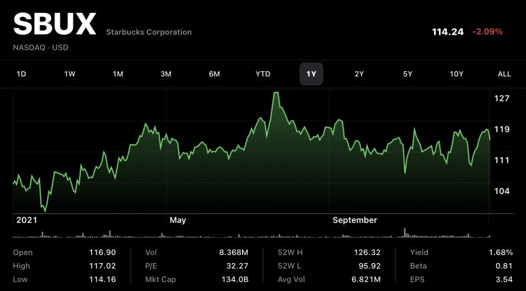Screen dimensions: 526x291
Task: Click the NASDAQ · USD exchange label
Action: click(x=41, y=48)
